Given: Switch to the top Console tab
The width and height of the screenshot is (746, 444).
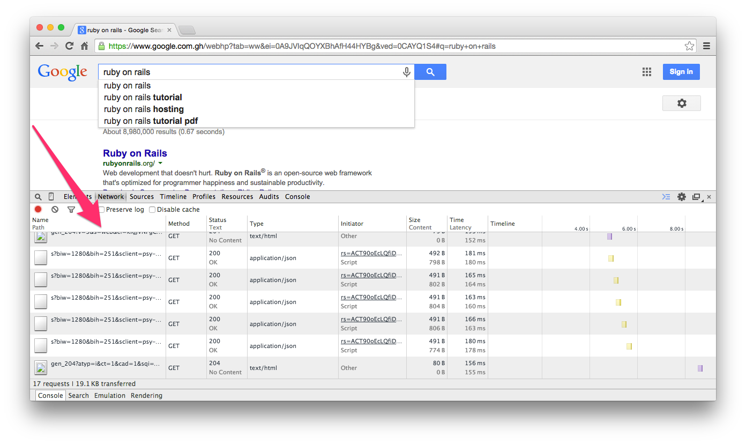Looking at the screenshot, I should (x=297, y=197).
